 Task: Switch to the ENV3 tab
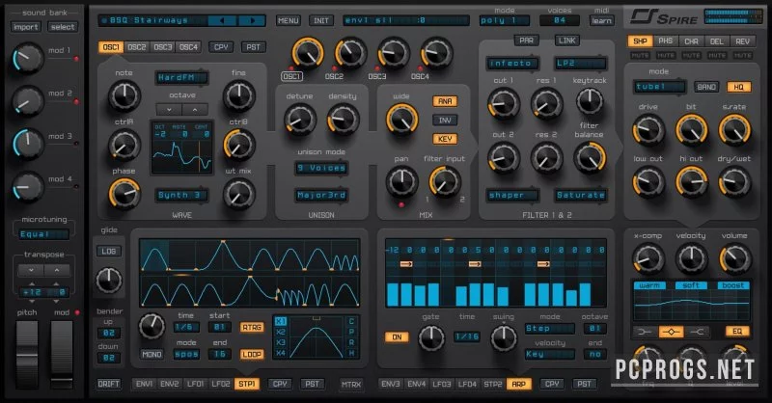[x=391, y=384]
